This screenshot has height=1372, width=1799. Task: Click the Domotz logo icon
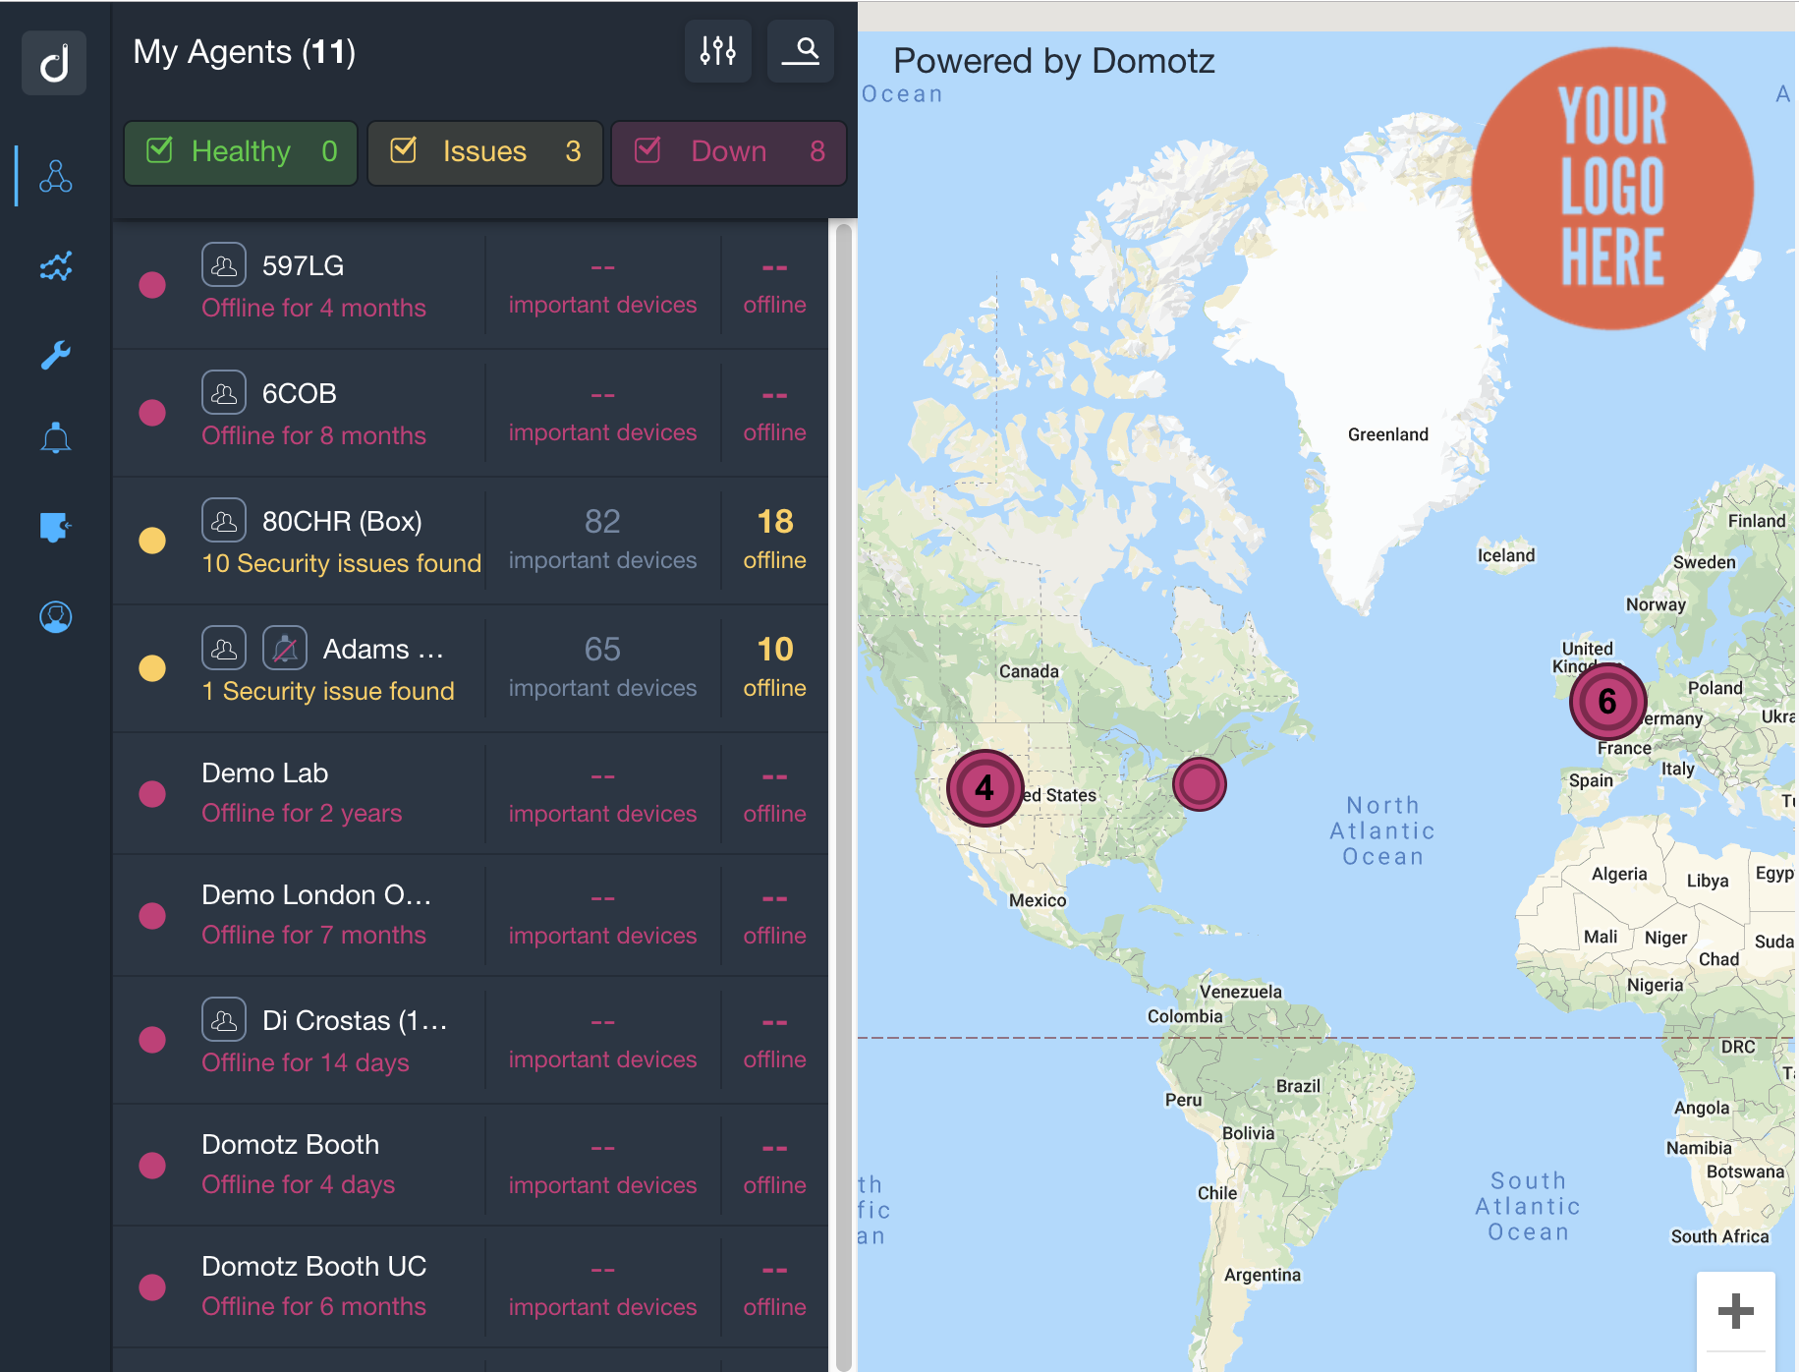click(x=54, y=63)
